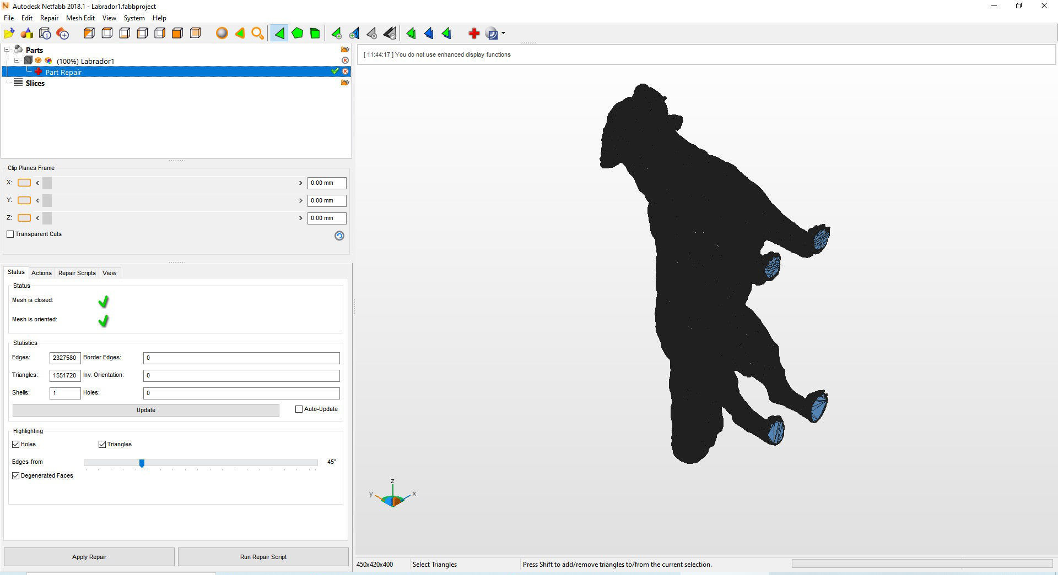Viewport: 1058px width, 575px height.
Task: Toggle the X clip plane button
Action: tap(24, 183)
